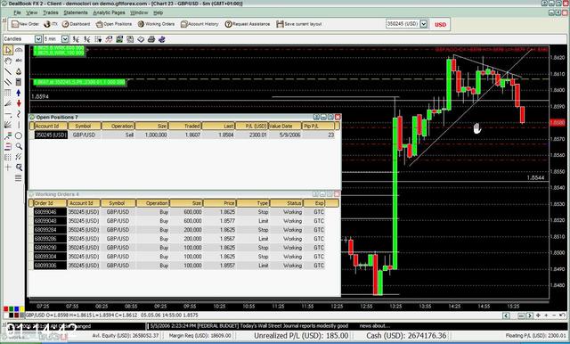570x344 pixels.
Task: Select the magnifier zoom tool
Action: pyautogui.click(x=19, y=146)
